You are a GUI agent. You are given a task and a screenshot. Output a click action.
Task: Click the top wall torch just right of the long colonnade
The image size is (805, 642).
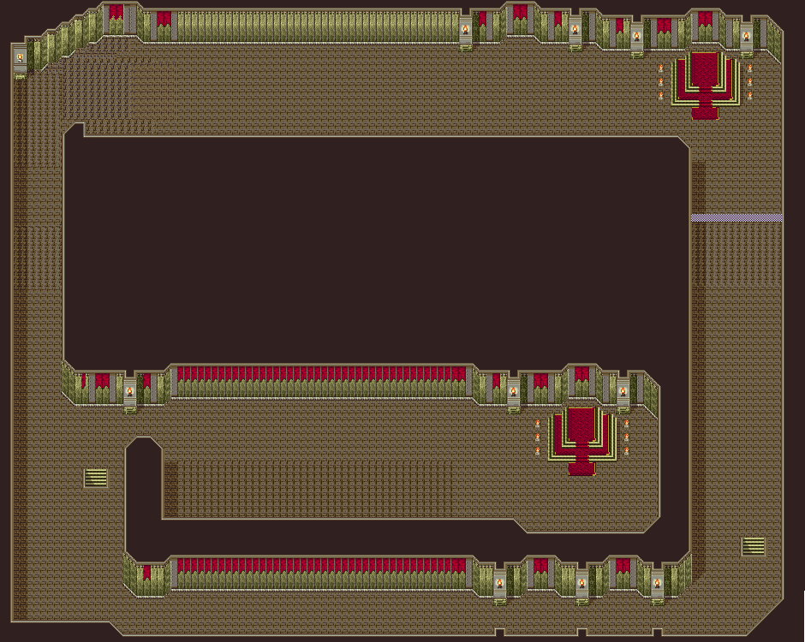click(466, 30)
